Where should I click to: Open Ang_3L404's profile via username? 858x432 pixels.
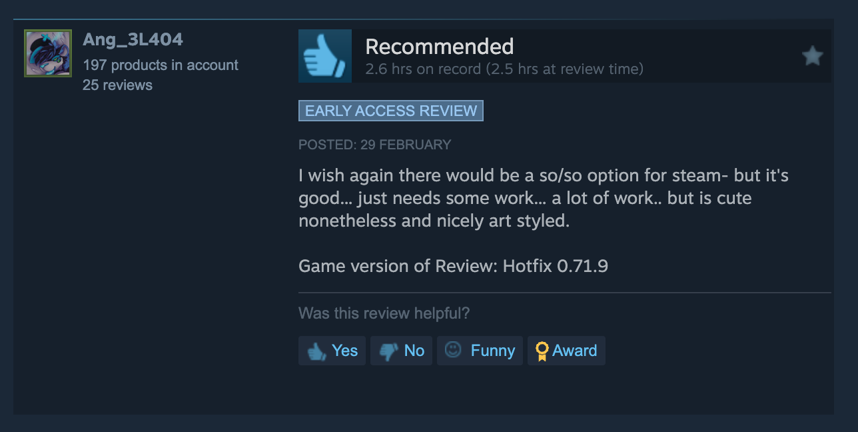[x=133, y=40]
